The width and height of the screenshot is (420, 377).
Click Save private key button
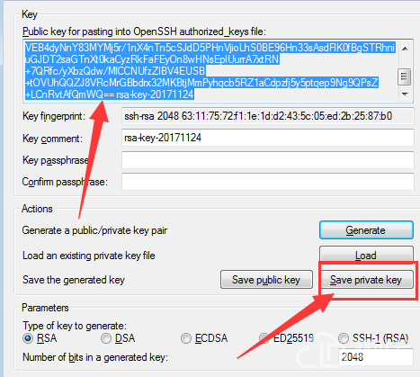click(x=366, y=280)
